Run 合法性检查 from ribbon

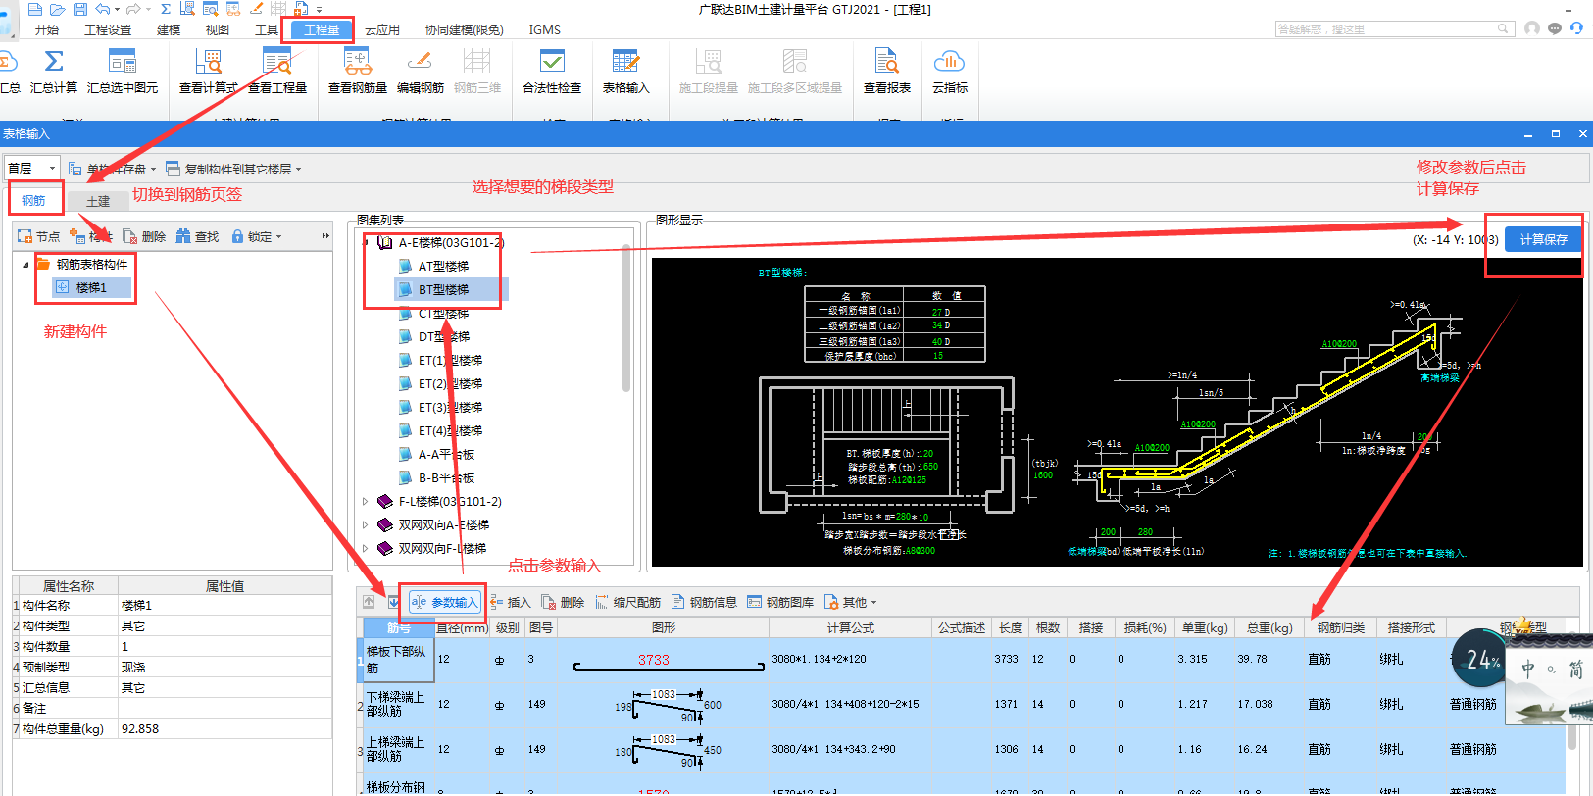pyautogui.click(x=552, y=71)
